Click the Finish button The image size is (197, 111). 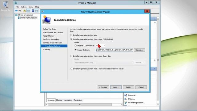tap(128, 87)
